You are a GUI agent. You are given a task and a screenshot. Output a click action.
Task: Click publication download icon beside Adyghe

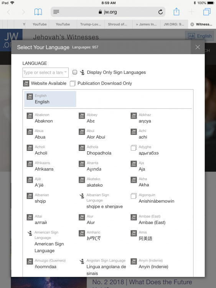[x=134, y=148]
